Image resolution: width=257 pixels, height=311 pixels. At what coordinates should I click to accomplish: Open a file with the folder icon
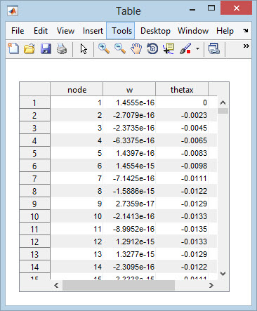tap(29, 48)
